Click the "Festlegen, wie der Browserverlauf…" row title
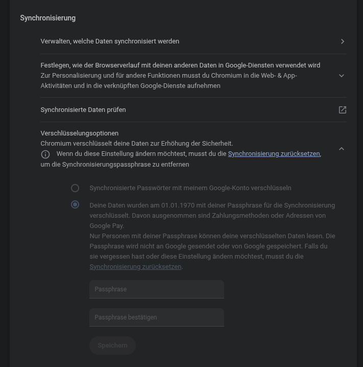The width and height of the screenshot is (363, 367). click(x=180, y=65)
